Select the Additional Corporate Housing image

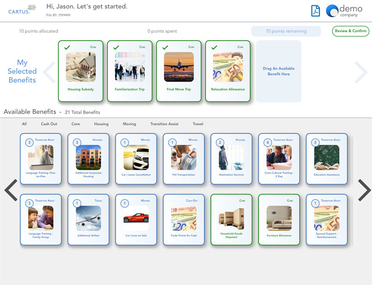tap(88, 157)
